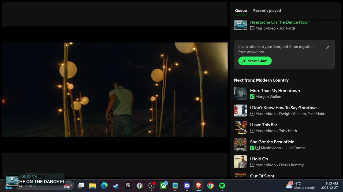Switch to the Queue tab

pyautogui.click(x=241, y=11)
